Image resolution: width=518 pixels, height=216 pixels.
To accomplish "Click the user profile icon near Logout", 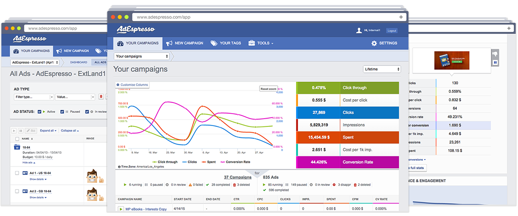I will (x=359, y=30).
